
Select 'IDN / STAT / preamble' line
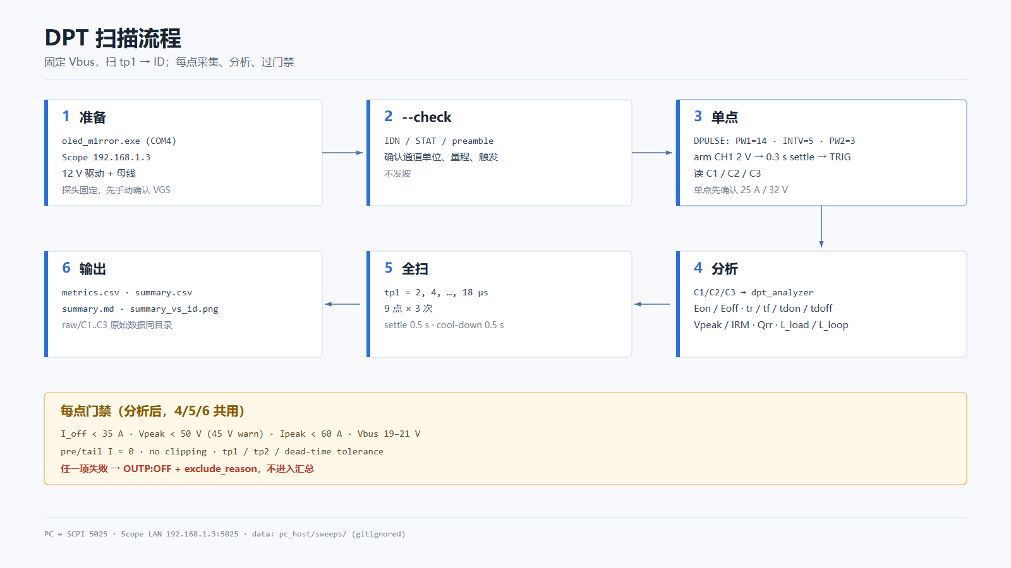pyautogui.click(x=439, y=141)
